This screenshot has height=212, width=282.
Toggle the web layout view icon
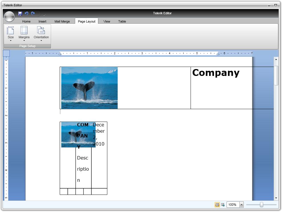223,205
